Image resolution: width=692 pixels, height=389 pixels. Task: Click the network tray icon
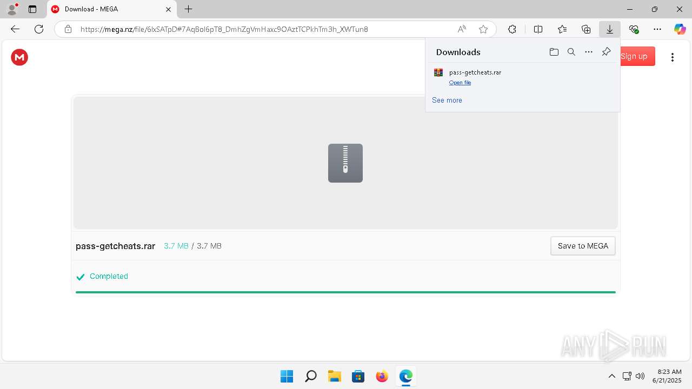[x=627, y=376]
